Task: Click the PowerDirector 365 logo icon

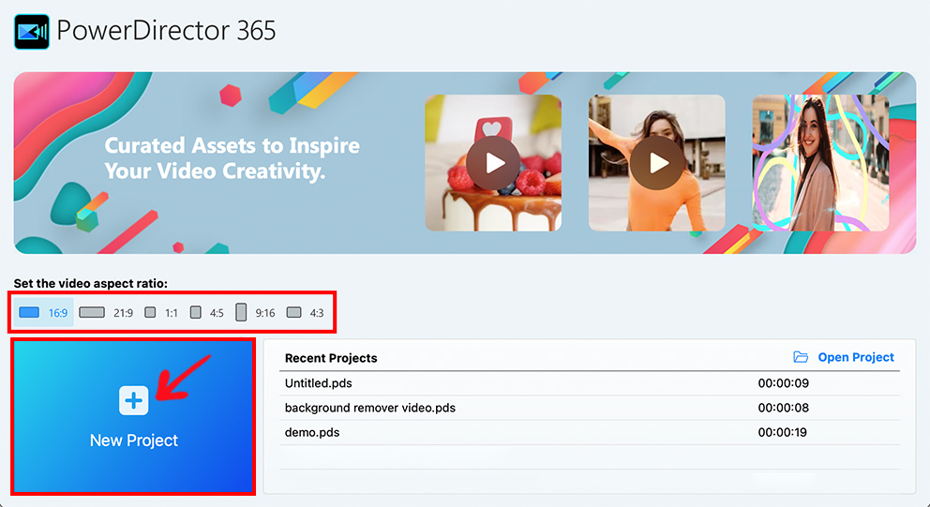Action: pos(32,32)
